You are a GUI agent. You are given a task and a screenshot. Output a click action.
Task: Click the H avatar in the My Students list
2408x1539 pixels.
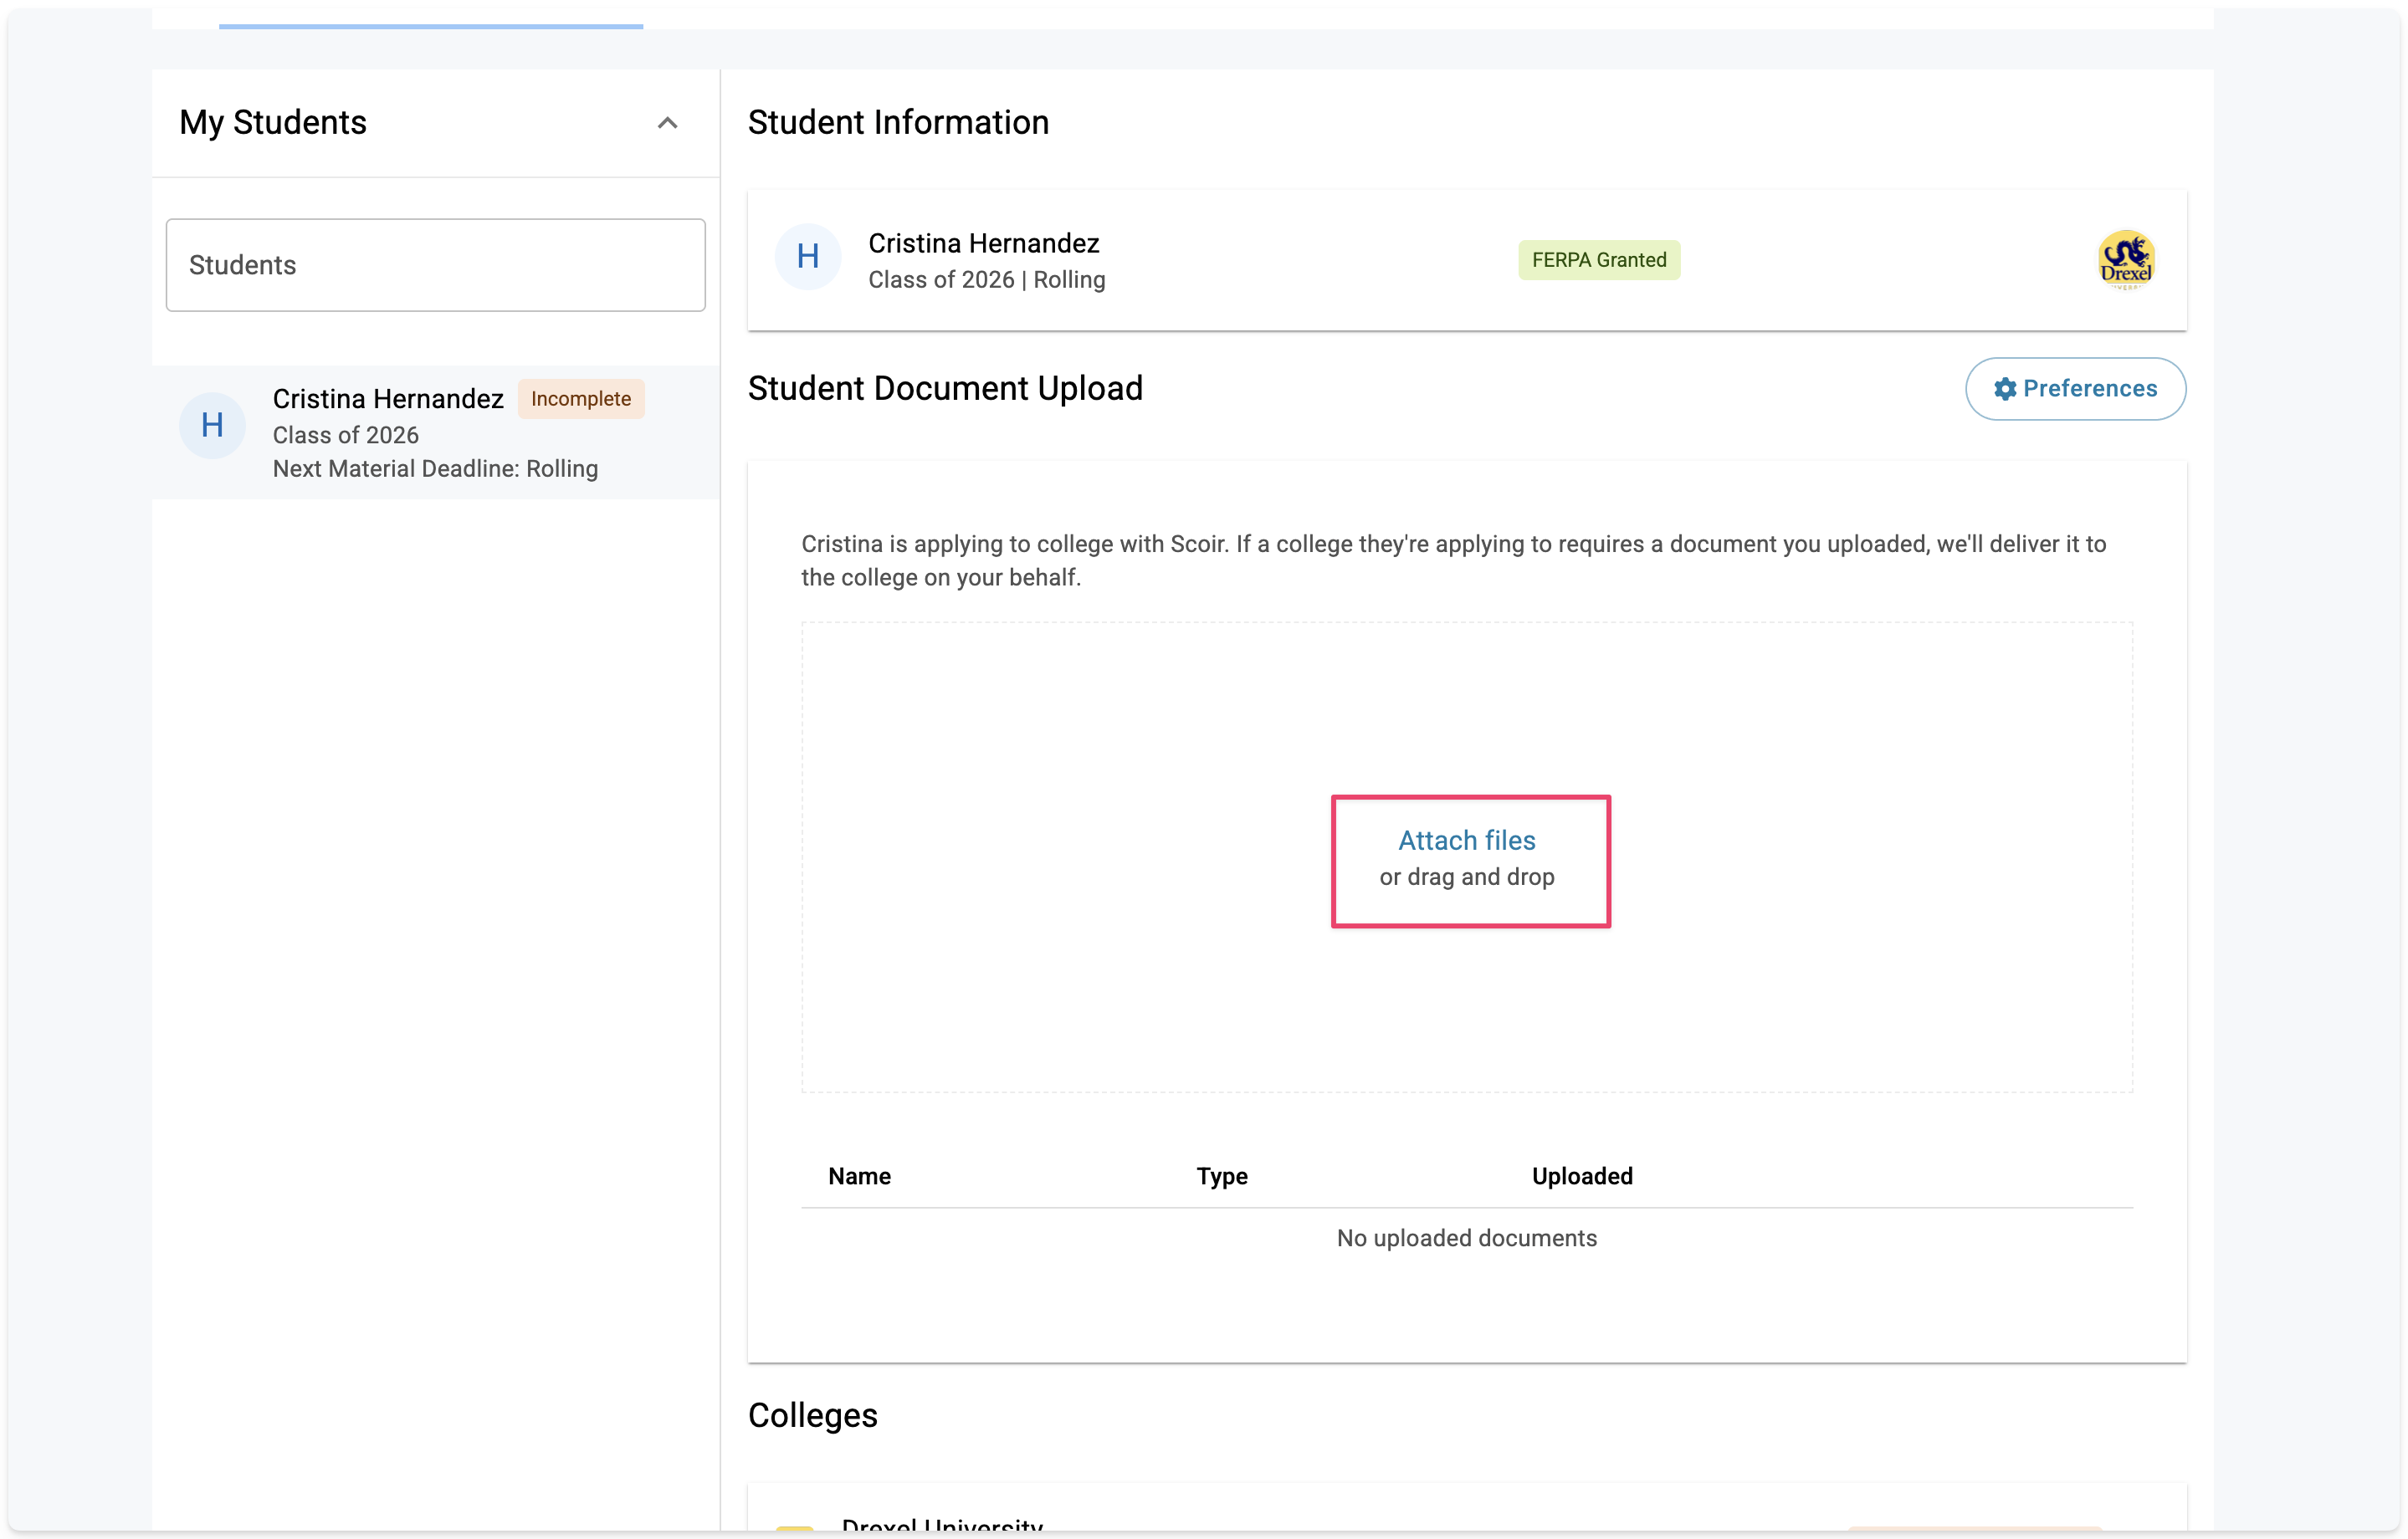click(x=212, y=426)
